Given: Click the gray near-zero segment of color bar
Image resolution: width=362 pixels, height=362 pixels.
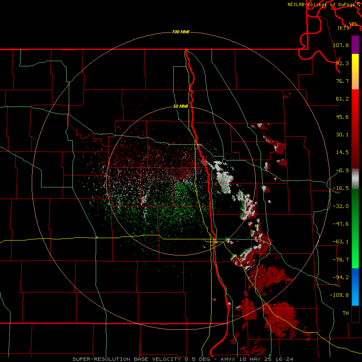Looking at the screenshot, I should pyautogui.click(x=355, y=179).
